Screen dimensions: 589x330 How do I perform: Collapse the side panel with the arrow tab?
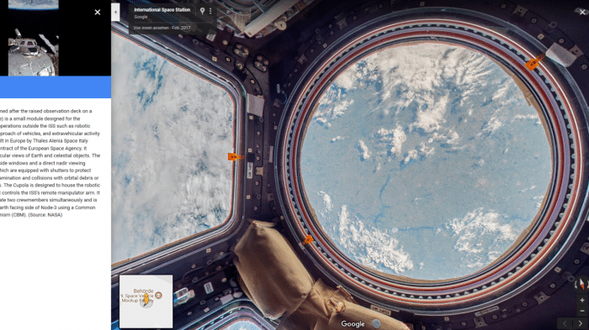(x=115, y=13)
